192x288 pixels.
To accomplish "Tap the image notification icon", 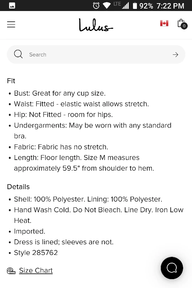I will click(12, 6).
